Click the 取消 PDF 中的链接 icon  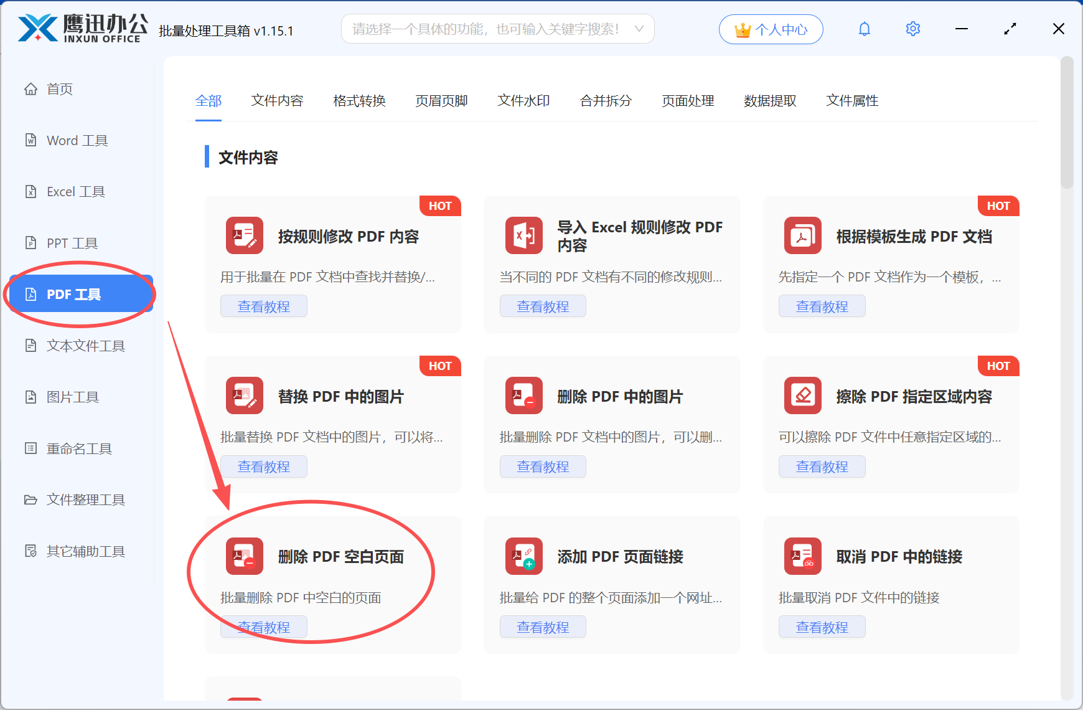[803, 556]
